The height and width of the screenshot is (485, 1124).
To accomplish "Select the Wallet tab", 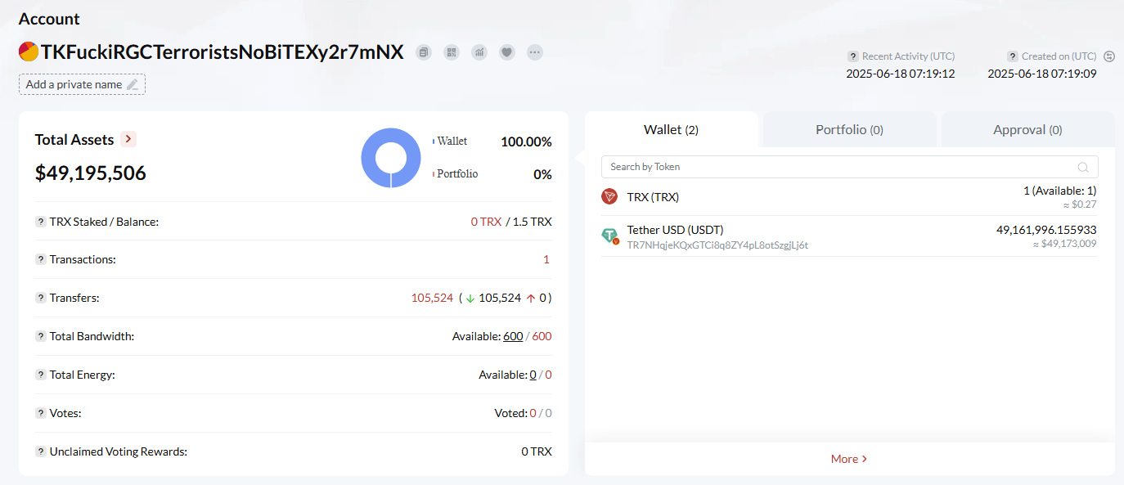I will tap(671, 129).
